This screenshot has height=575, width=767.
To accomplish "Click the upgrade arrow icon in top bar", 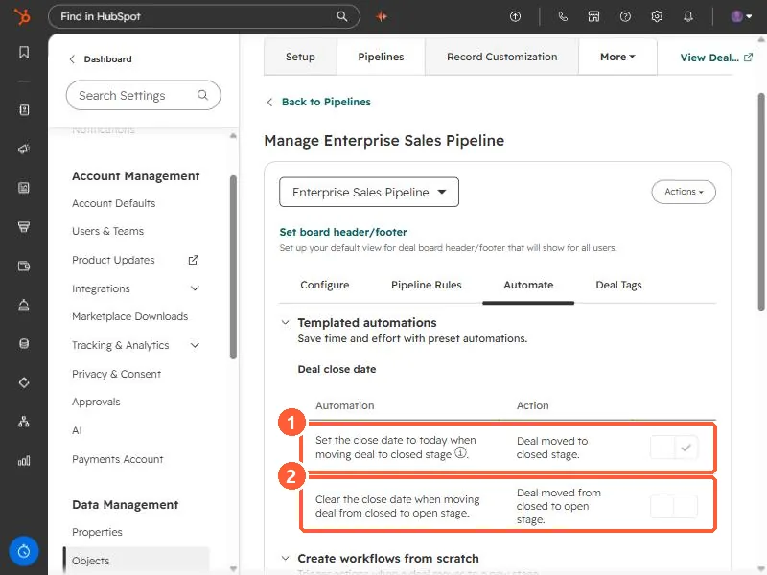I will coord(515,16).
